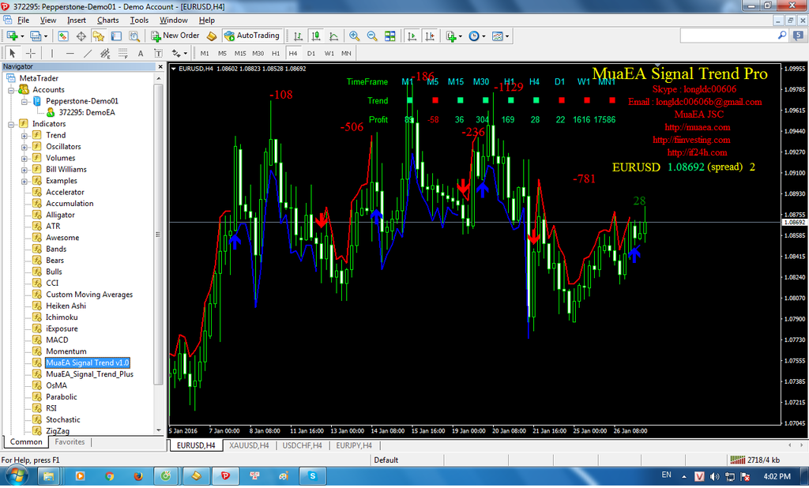This screenshot has height=488, width=809.
Task: Click the Navigator vertical scrollbar
Action: pos(158,234)
